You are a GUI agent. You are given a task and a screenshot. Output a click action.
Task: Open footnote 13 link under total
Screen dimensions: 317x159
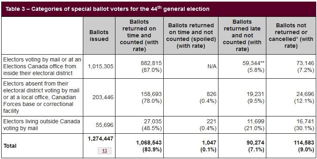tap(105, 151)
